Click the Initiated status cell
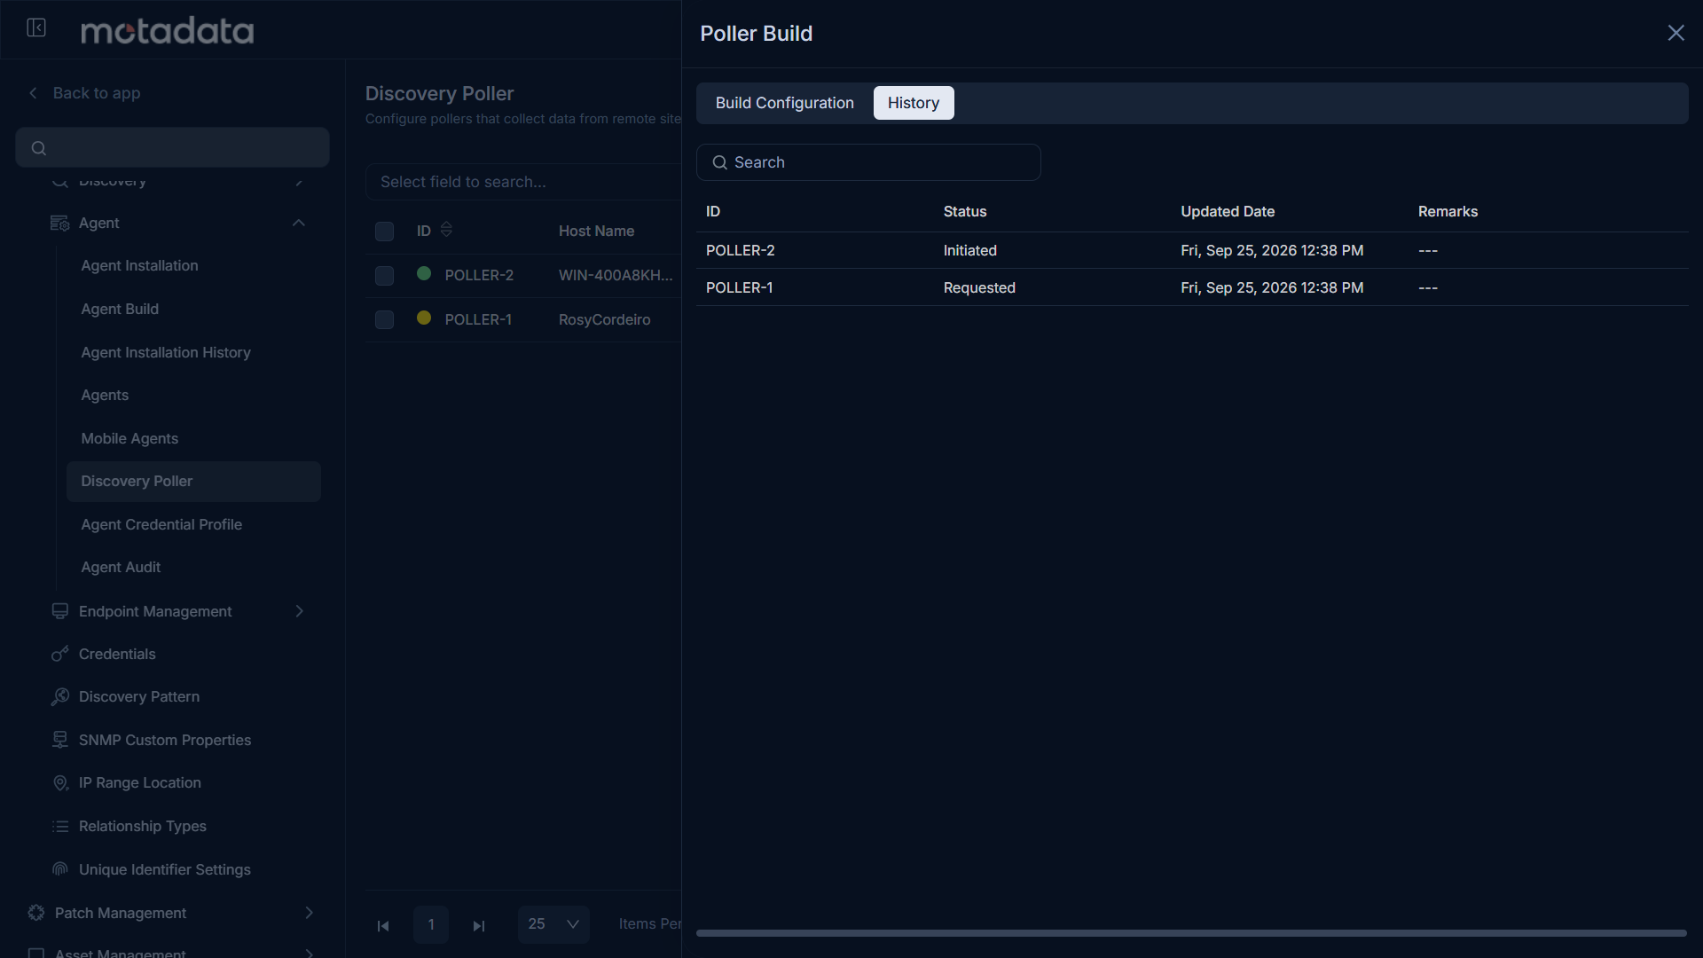 (x=970, y=250)
